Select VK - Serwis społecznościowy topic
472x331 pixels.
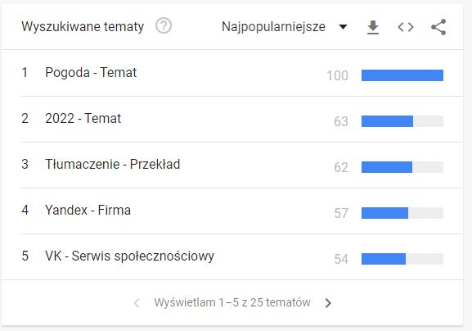(130, 256)
